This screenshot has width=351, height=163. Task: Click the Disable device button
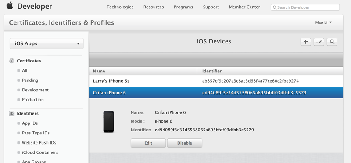click(185, 143)
